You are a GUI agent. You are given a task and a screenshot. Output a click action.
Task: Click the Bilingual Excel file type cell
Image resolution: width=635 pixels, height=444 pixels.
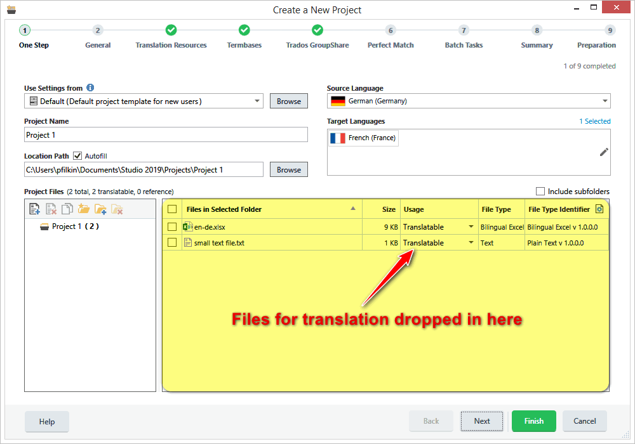(x=502, y=227)
